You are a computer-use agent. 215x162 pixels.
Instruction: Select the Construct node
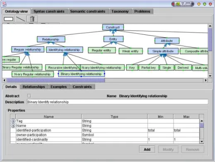click(x=113, y=27)
